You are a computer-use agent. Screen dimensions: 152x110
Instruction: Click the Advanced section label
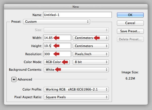[x=25, y=79]
